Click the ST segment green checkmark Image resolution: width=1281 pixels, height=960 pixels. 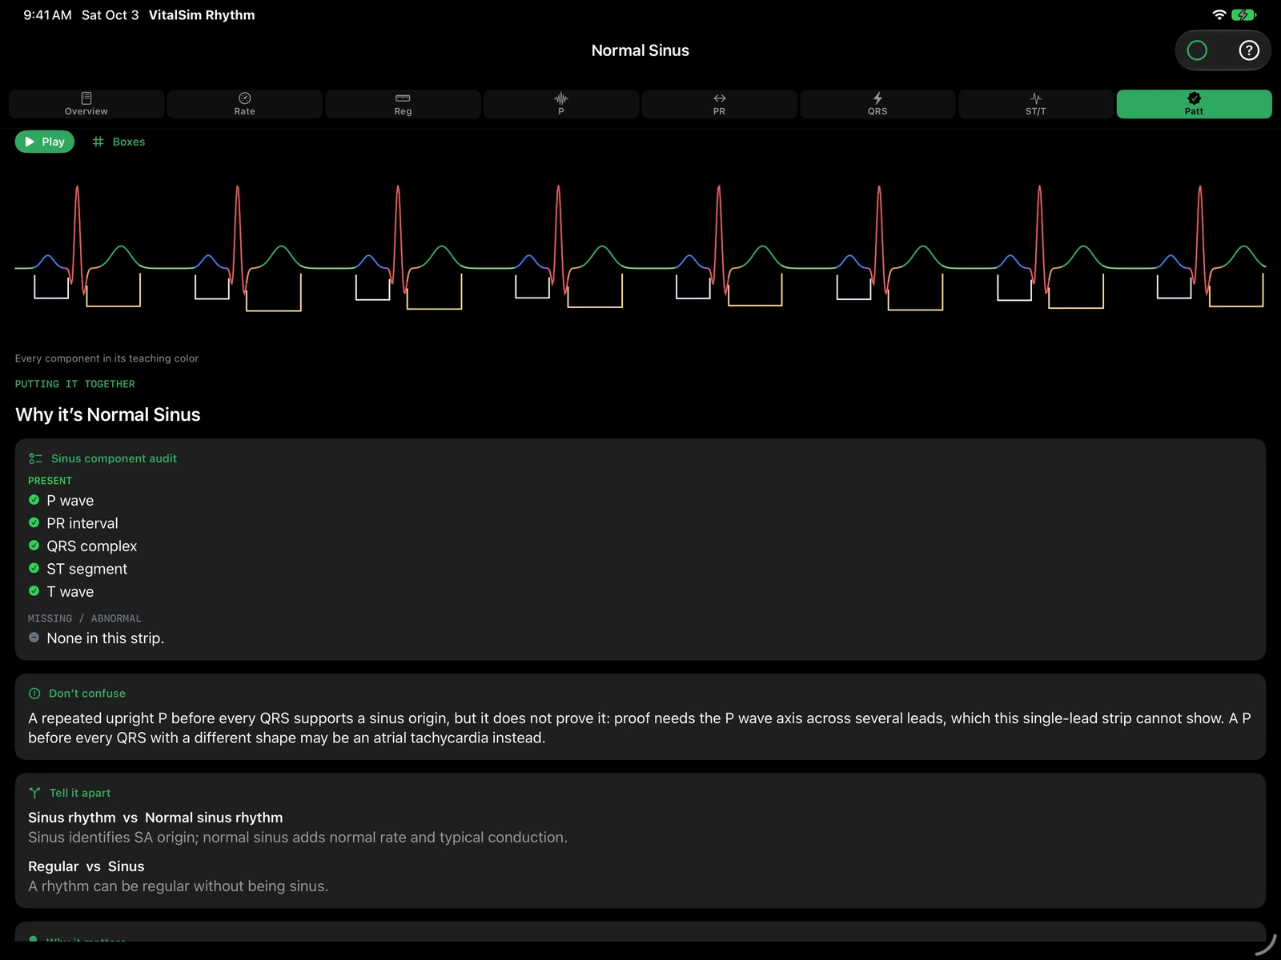tap(34, 568)
